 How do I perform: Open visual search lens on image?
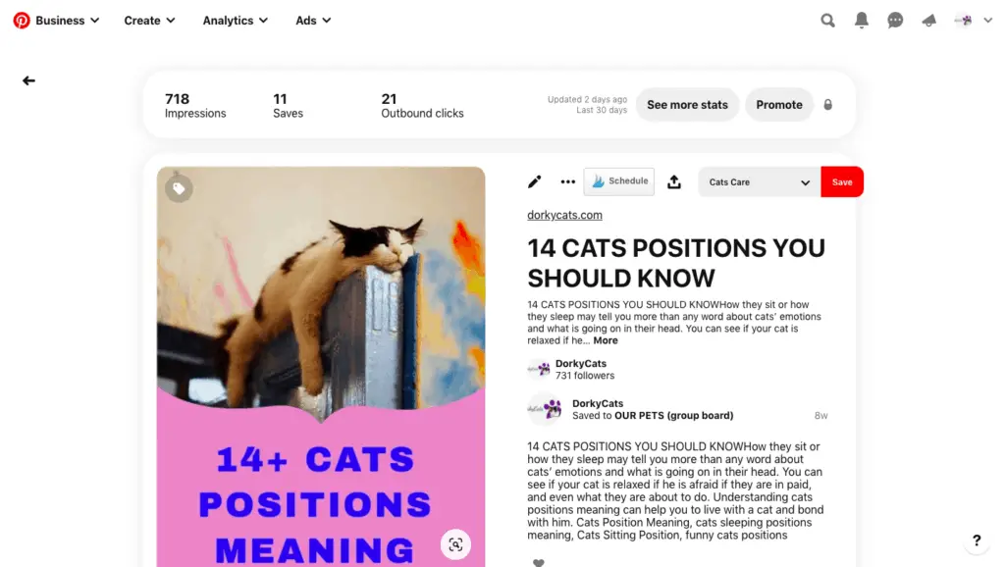[455, 544]
